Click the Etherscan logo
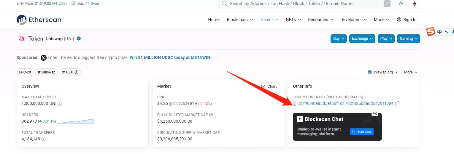Image resolution: width=454 pixels, height=154 pixels. tap(39, 20)
